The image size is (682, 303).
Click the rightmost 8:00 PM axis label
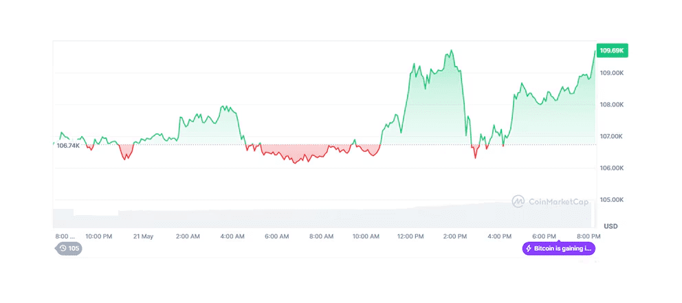588,236
